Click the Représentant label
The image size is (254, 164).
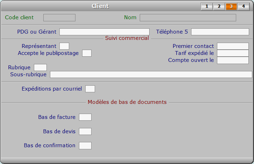(x=39, y=46)
